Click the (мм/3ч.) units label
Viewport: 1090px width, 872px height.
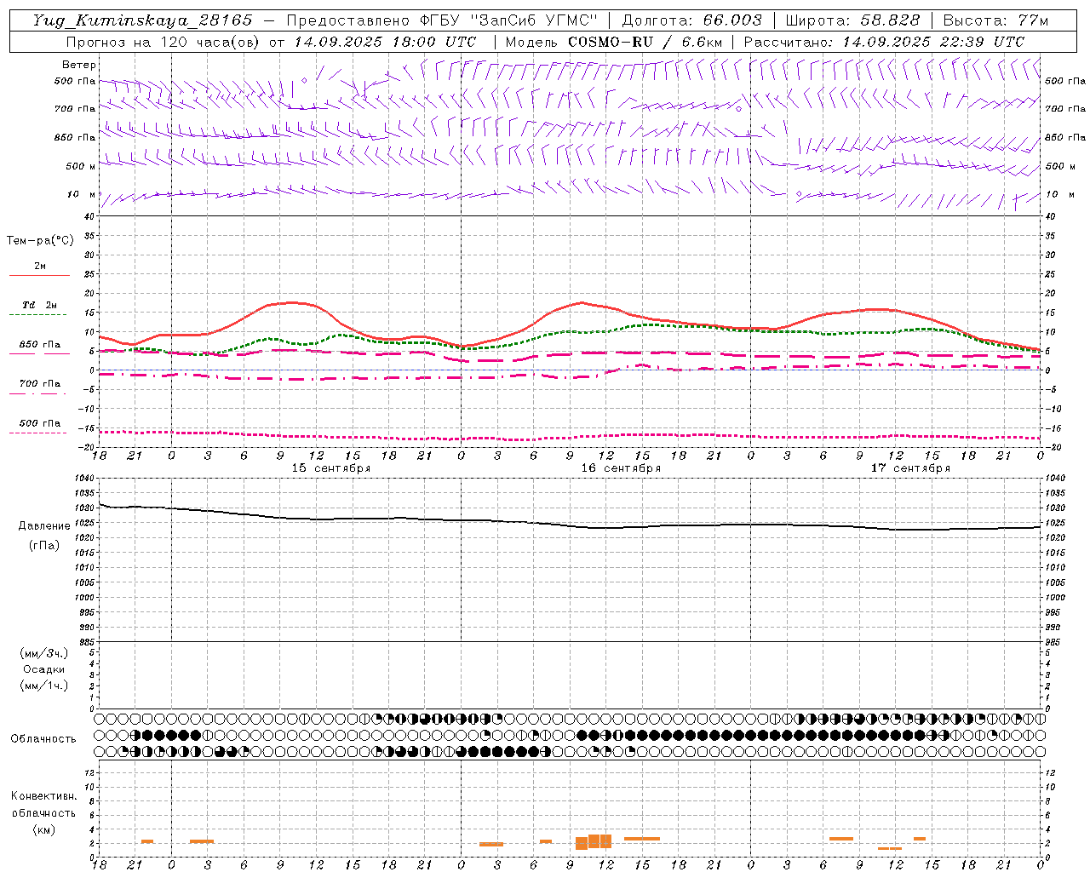point(44,653)
